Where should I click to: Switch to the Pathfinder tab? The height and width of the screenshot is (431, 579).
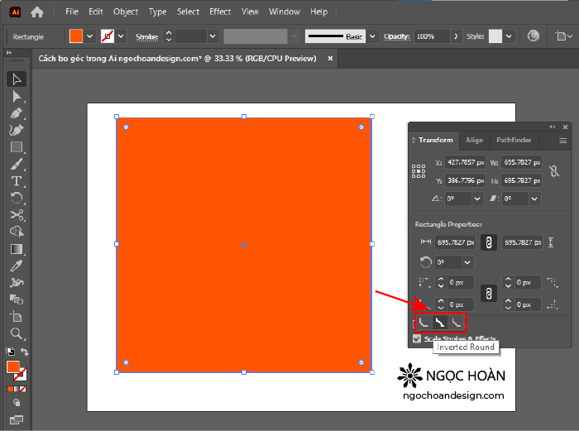pyautogui.click(x=513, y=141)
